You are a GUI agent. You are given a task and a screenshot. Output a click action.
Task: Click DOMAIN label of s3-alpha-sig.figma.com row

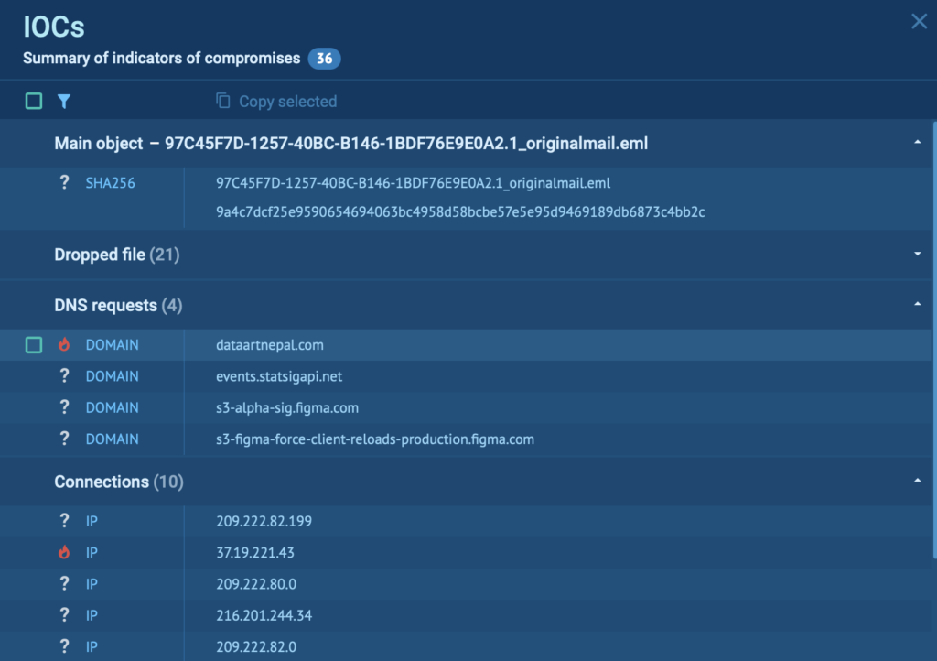click(x=112, y=407)
